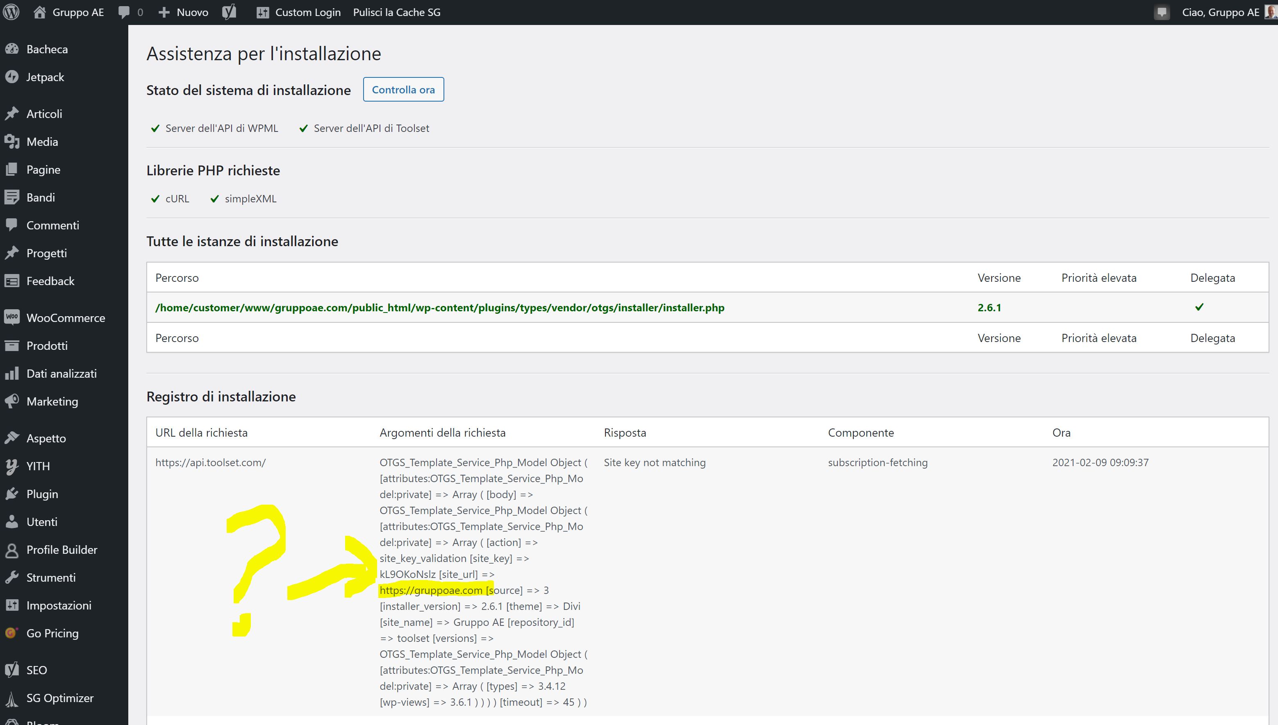Click the YITH icon in sidebar
Screen dimensions: 1278x725
coord(12,466)
